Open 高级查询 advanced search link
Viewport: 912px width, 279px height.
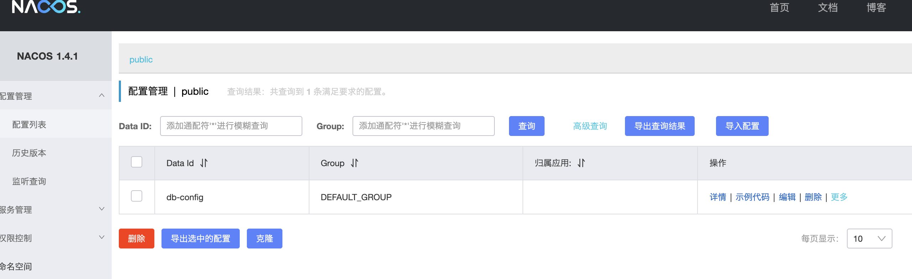[590, 126]
